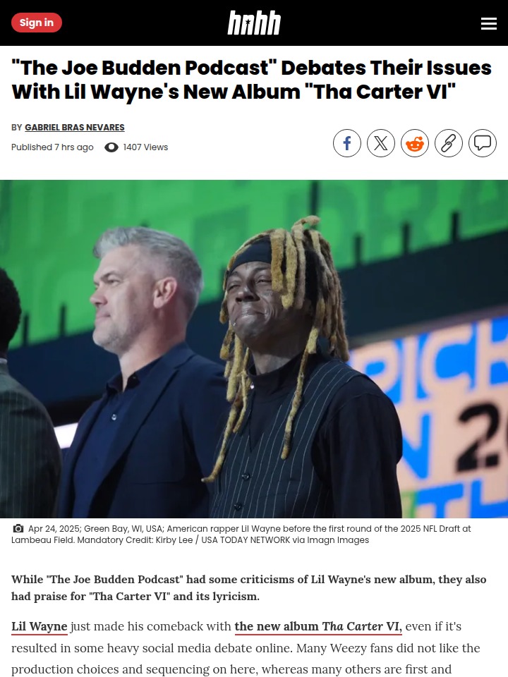Click the 1407 Views count

tap(145, 147)
